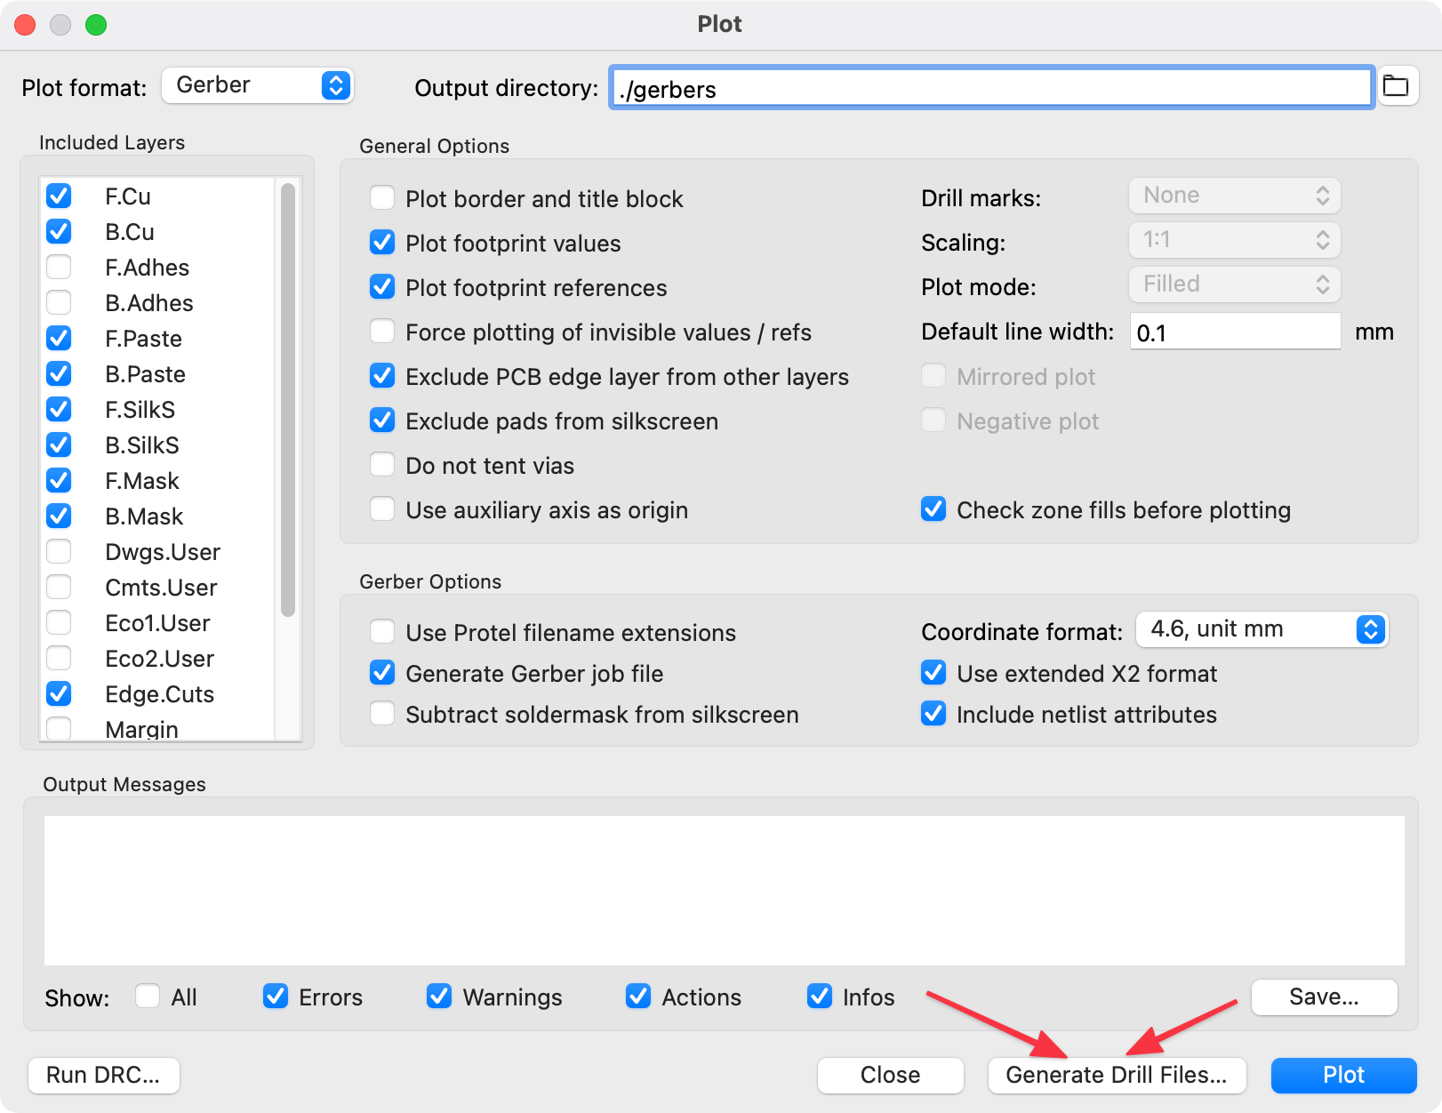
Task: Toggle Plot border and title block
Action: (382, 197)
